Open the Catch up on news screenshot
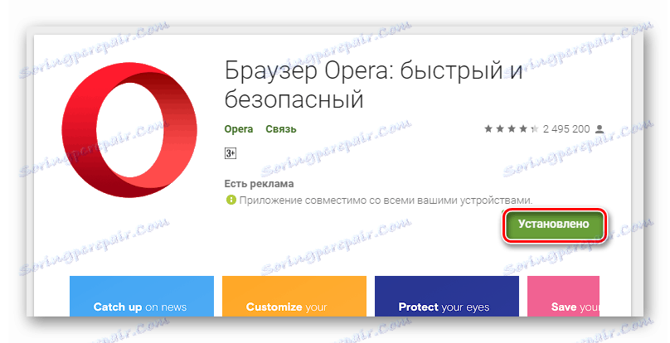Screen dimensions: 670x343 [142, 296]
